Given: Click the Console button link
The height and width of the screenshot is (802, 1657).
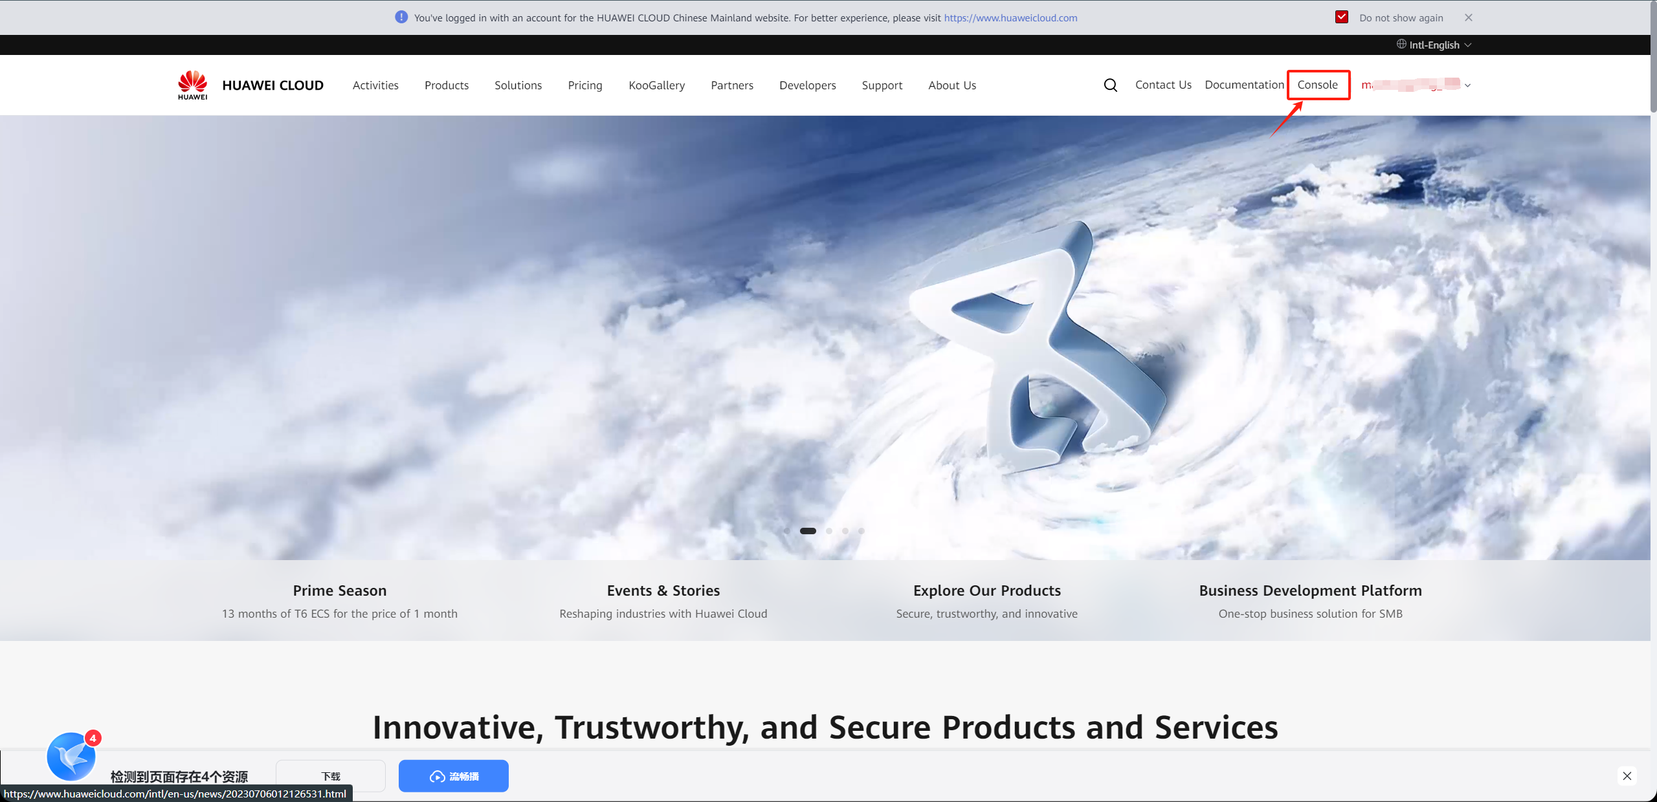Looking at the screenshot, I should 1317,85.
